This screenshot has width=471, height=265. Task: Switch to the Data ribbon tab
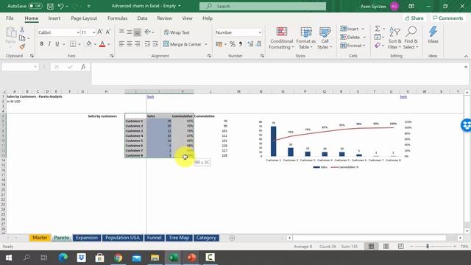[x=142, y=18]
